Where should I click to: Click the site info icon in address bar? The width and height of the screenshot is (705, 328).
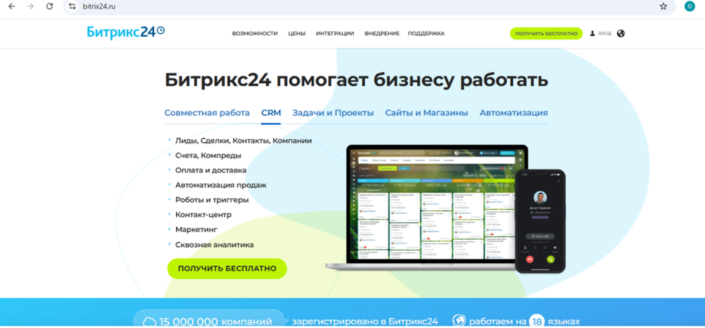(72, 6)
